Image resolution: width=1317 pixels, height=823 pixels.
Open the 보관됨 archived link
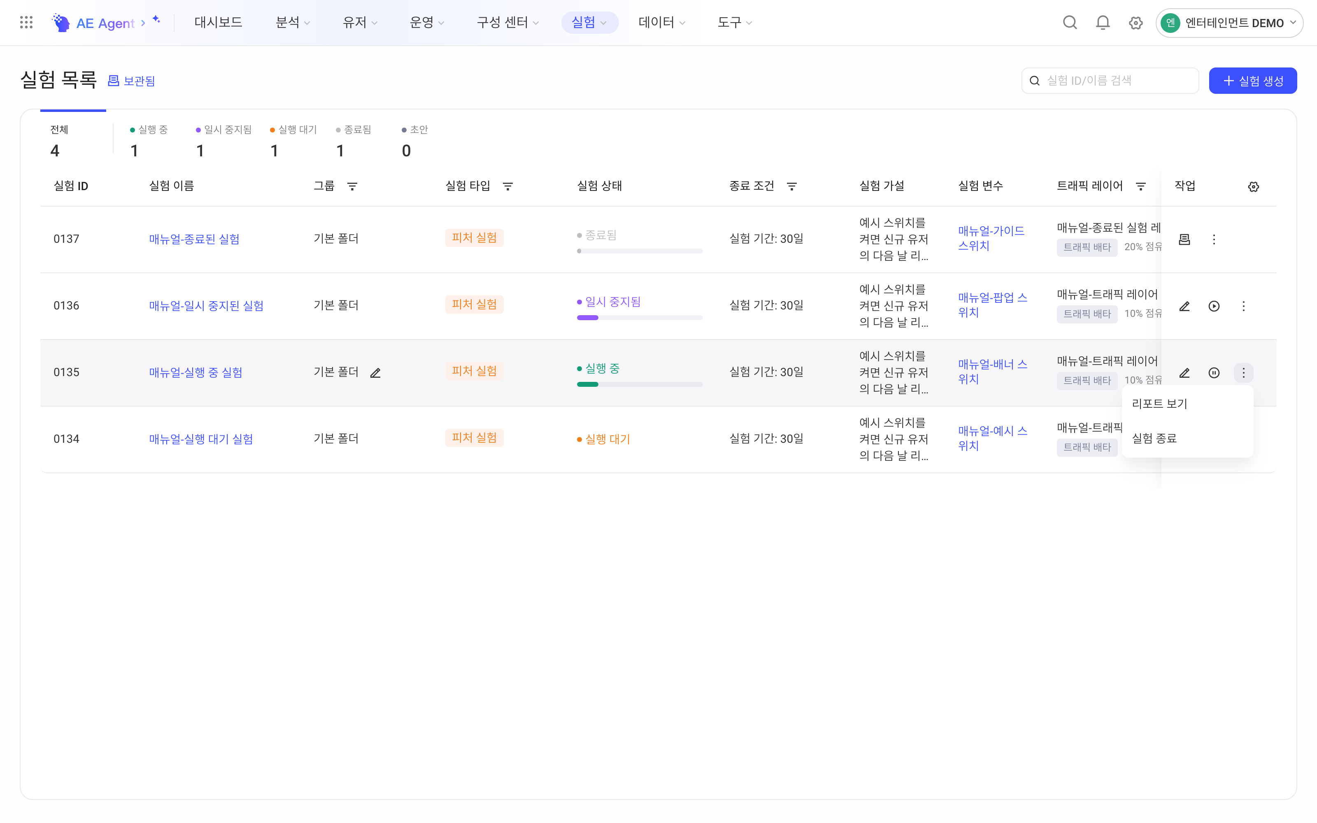(x=131, y=81)
